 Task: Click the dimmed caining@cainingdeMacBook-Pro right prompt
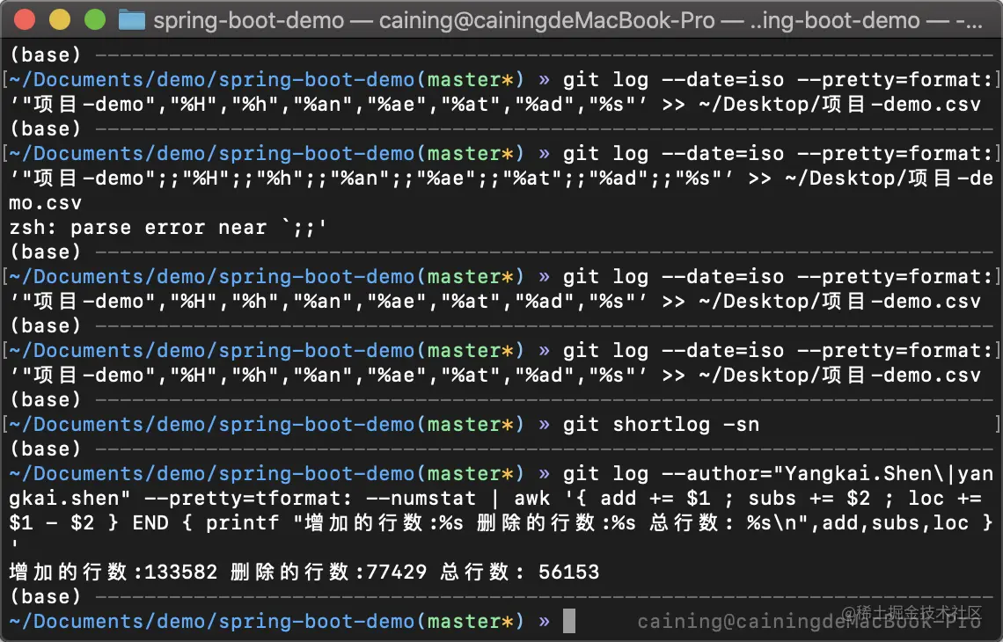[809, 622]
